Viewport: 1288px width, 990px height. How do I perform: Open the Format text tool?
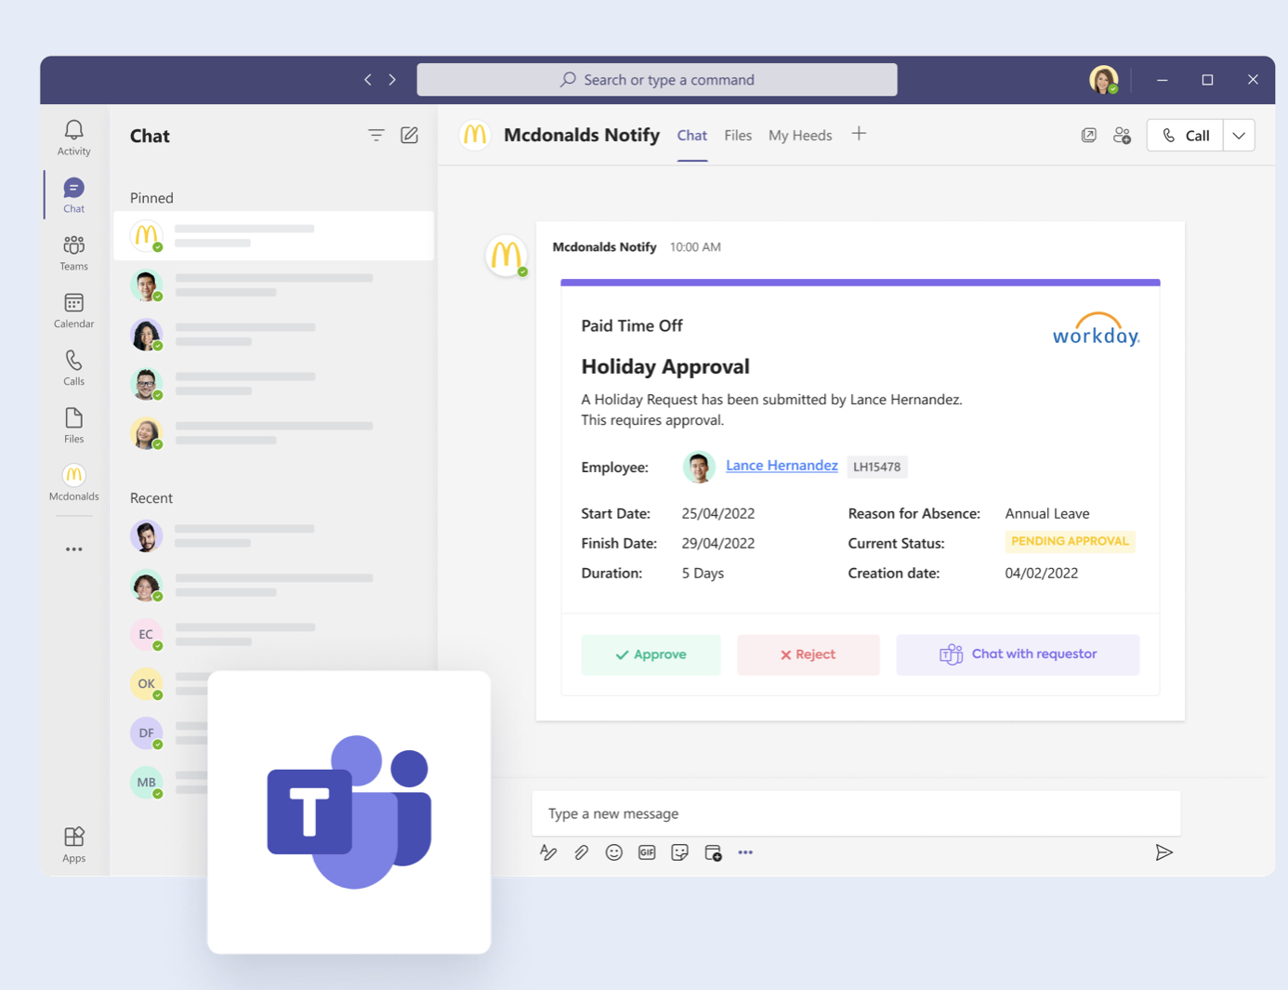pos(548,852)
